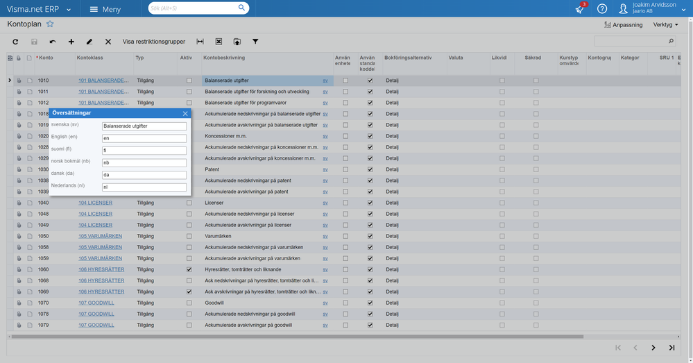Add Kontoplan to favorites with the star
This screenshot has height=363, width=693.
click(50, 24)
